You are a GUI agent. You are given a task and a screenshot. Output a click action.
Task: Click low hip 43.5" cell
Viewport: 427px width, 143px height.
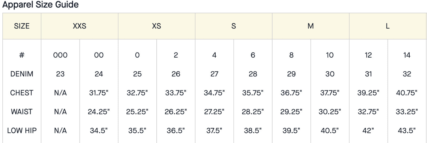click(x=407, y=131)
